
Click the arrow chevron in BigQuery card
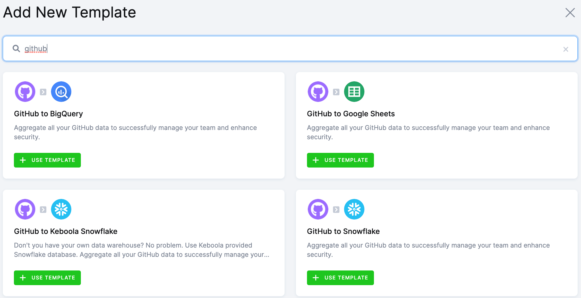43,92
